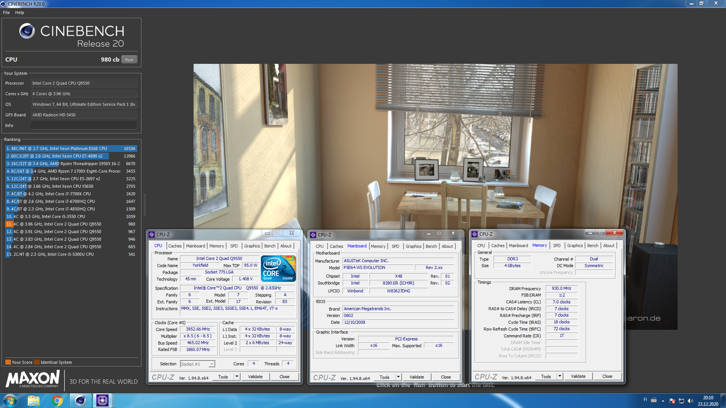
Task: Click the P5E64 WS EVOLUTION model field
Action: pos(378,267)
